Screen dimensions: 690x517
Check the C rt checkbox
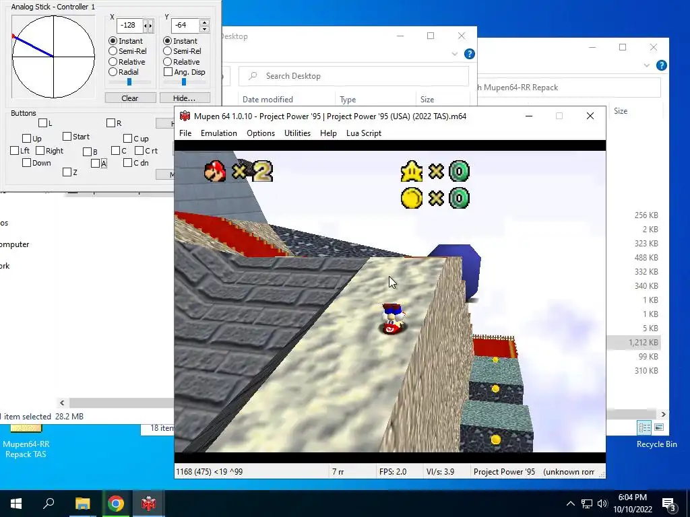pos(139,151)
